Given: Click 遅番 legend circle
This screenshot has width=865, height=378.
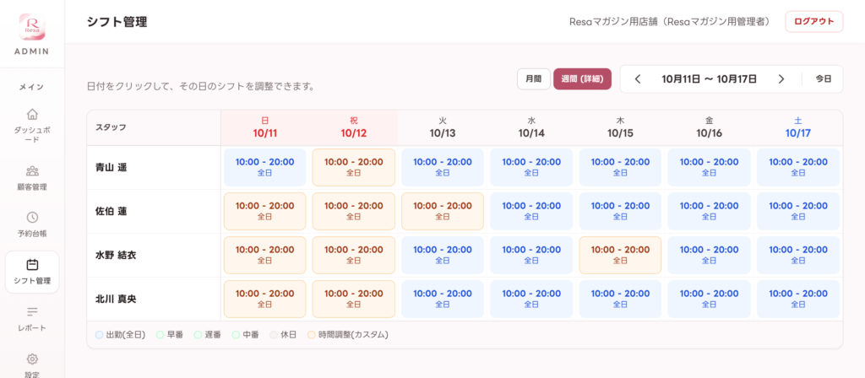Looking at the screenshot, I should [x=198, y=334].
